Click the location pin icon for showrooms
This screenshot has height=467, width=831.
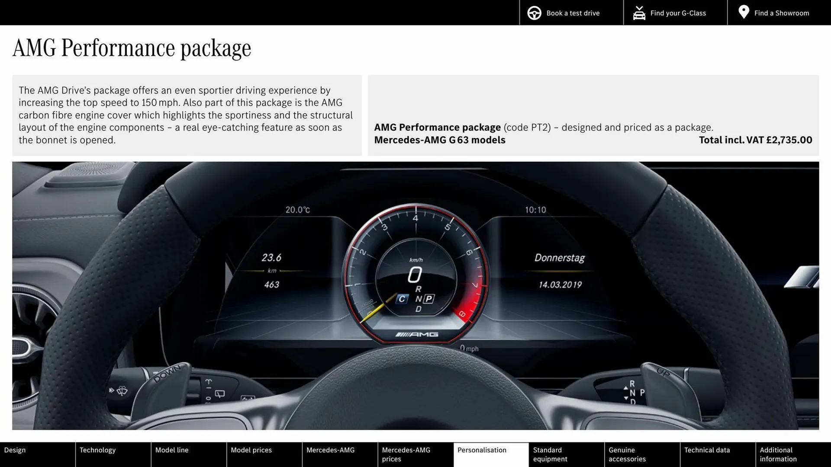pos(744,12)
